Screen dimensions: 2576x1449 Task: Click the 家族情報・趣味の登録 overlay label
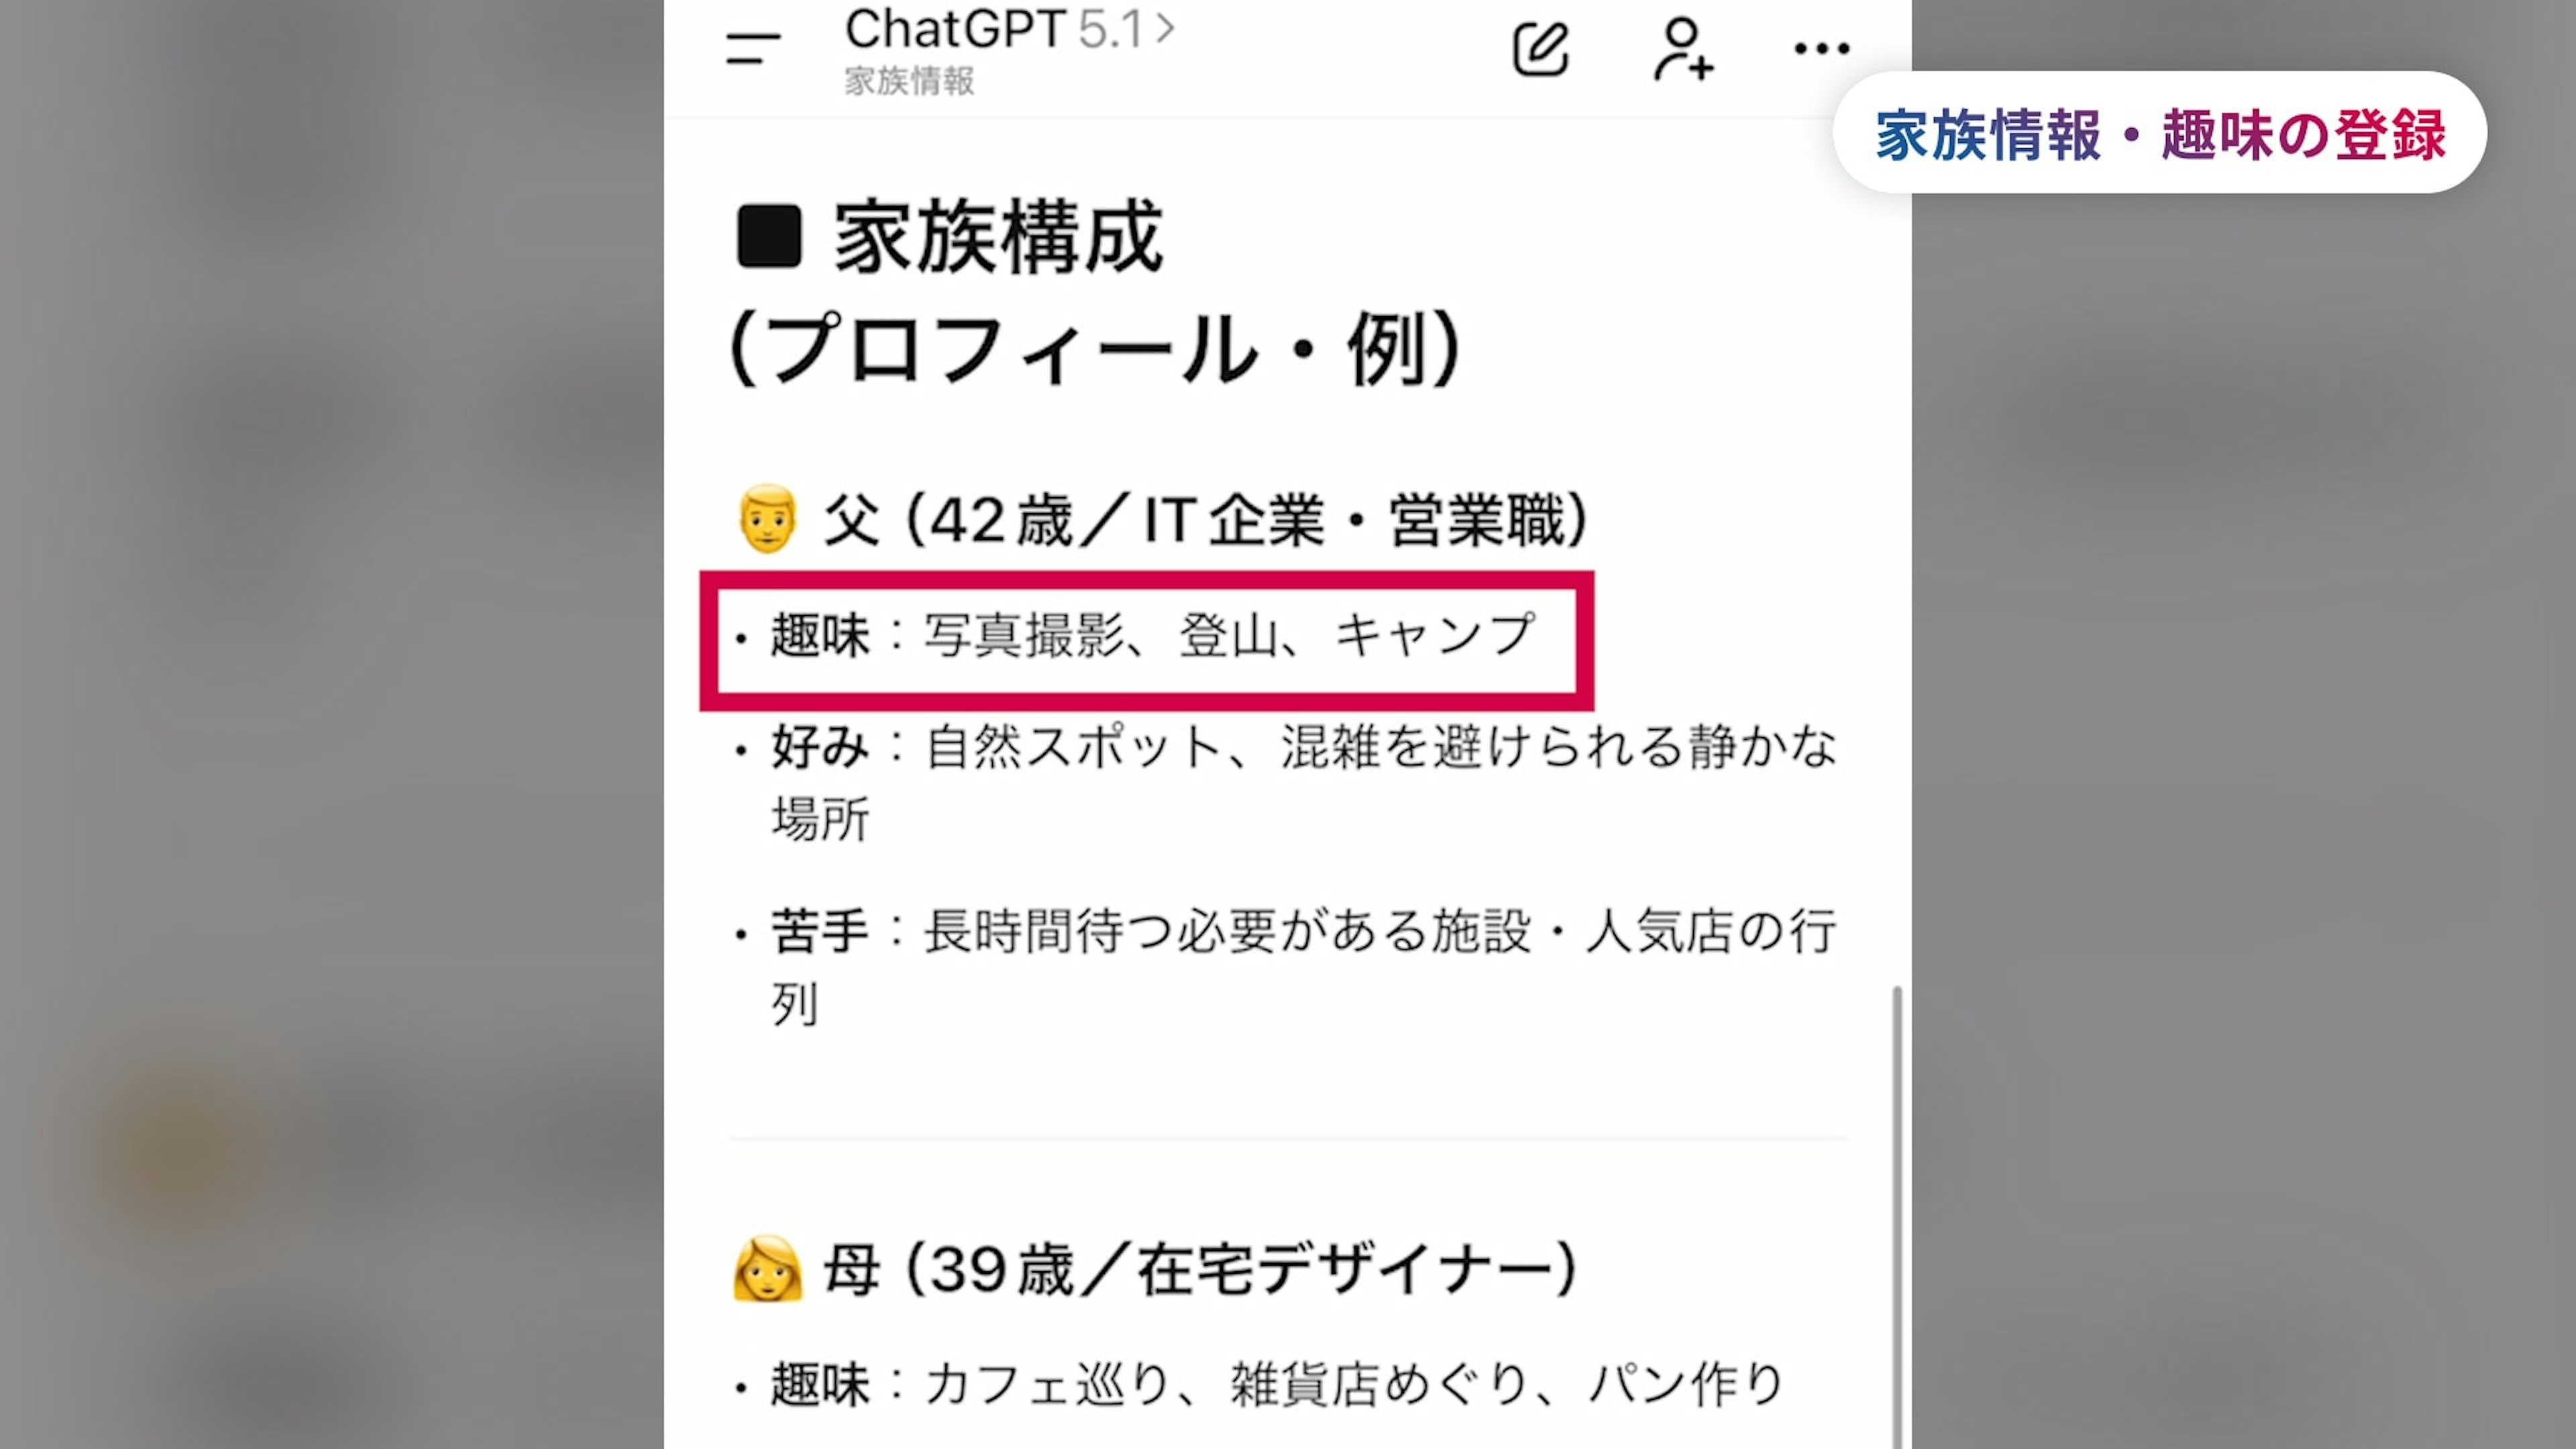[2159, 133]
